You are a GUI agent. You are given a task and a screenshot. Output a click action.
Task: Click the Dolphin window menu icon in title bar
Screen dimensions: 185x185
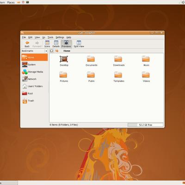tap(23, 33)
